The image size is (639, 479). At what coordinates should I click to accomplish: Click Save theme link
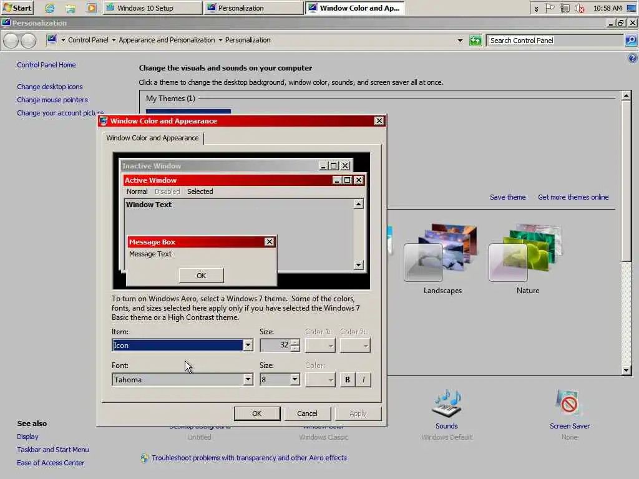pyautogui.click(x=507, y=197)
